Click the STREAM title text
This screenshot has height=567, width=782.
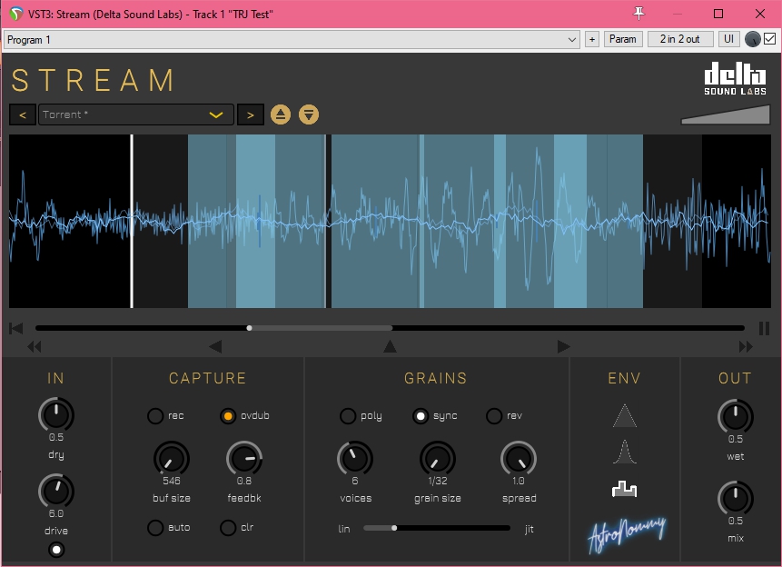[x=94, y=80]
